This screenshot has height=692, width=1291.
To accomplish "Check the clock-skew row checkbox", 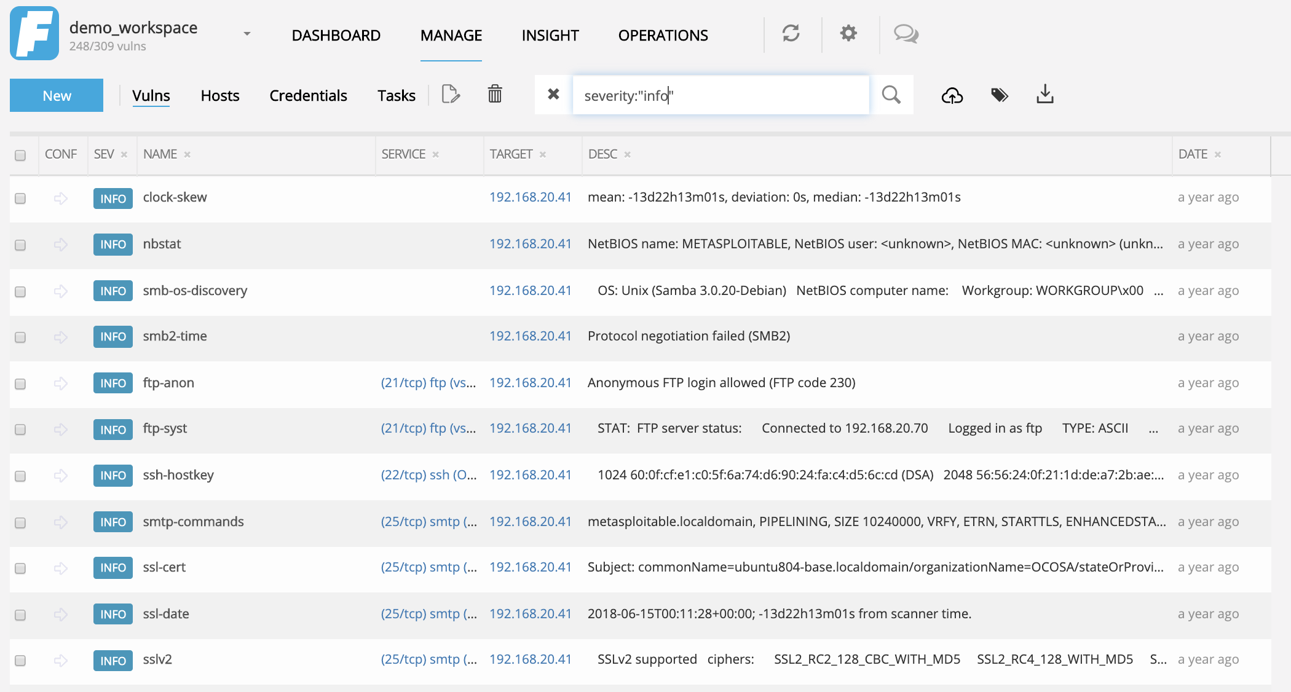I will coord(20,199).
